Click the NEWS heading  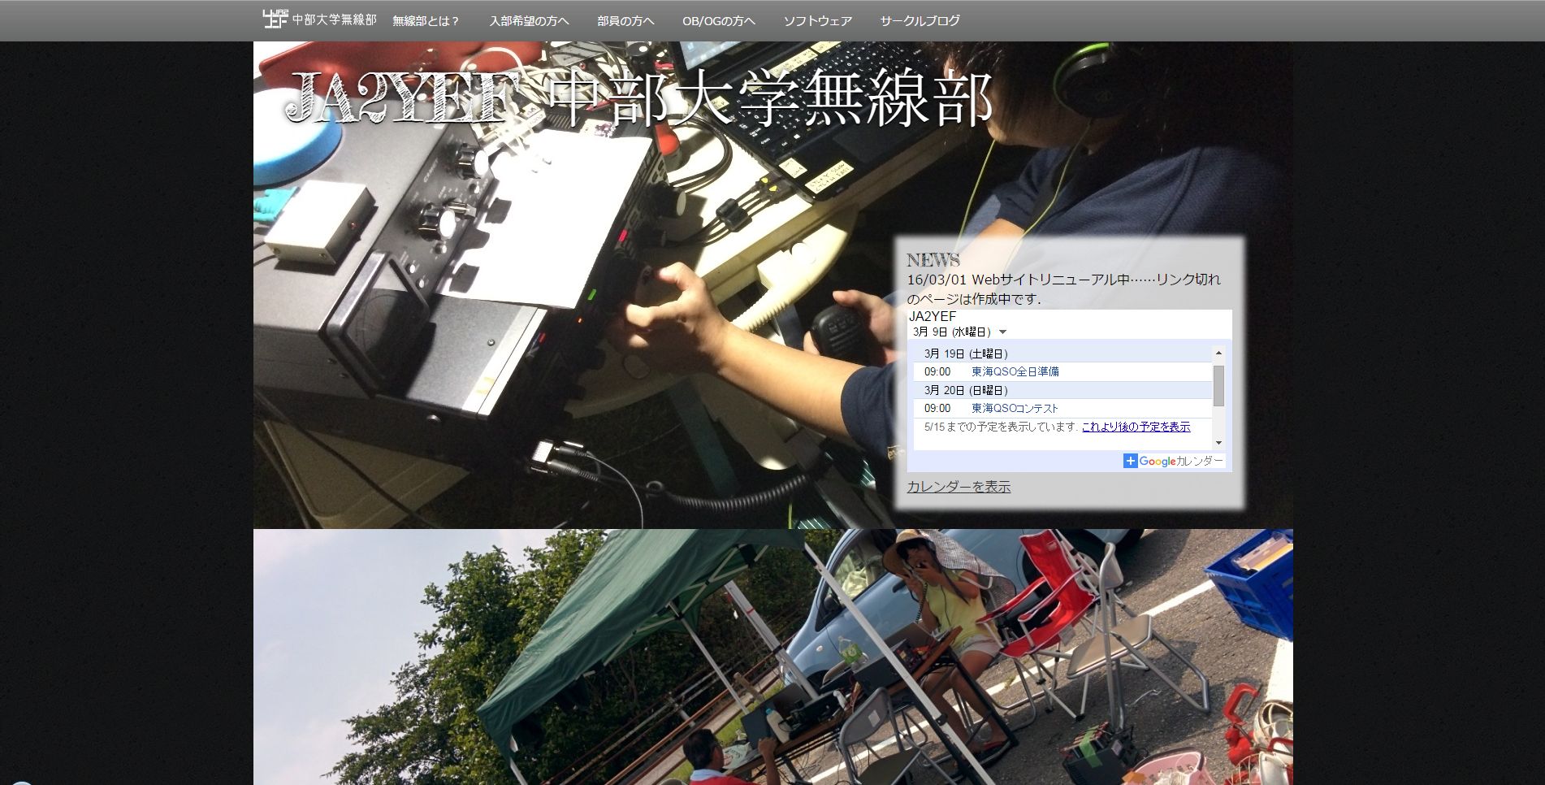933,260
